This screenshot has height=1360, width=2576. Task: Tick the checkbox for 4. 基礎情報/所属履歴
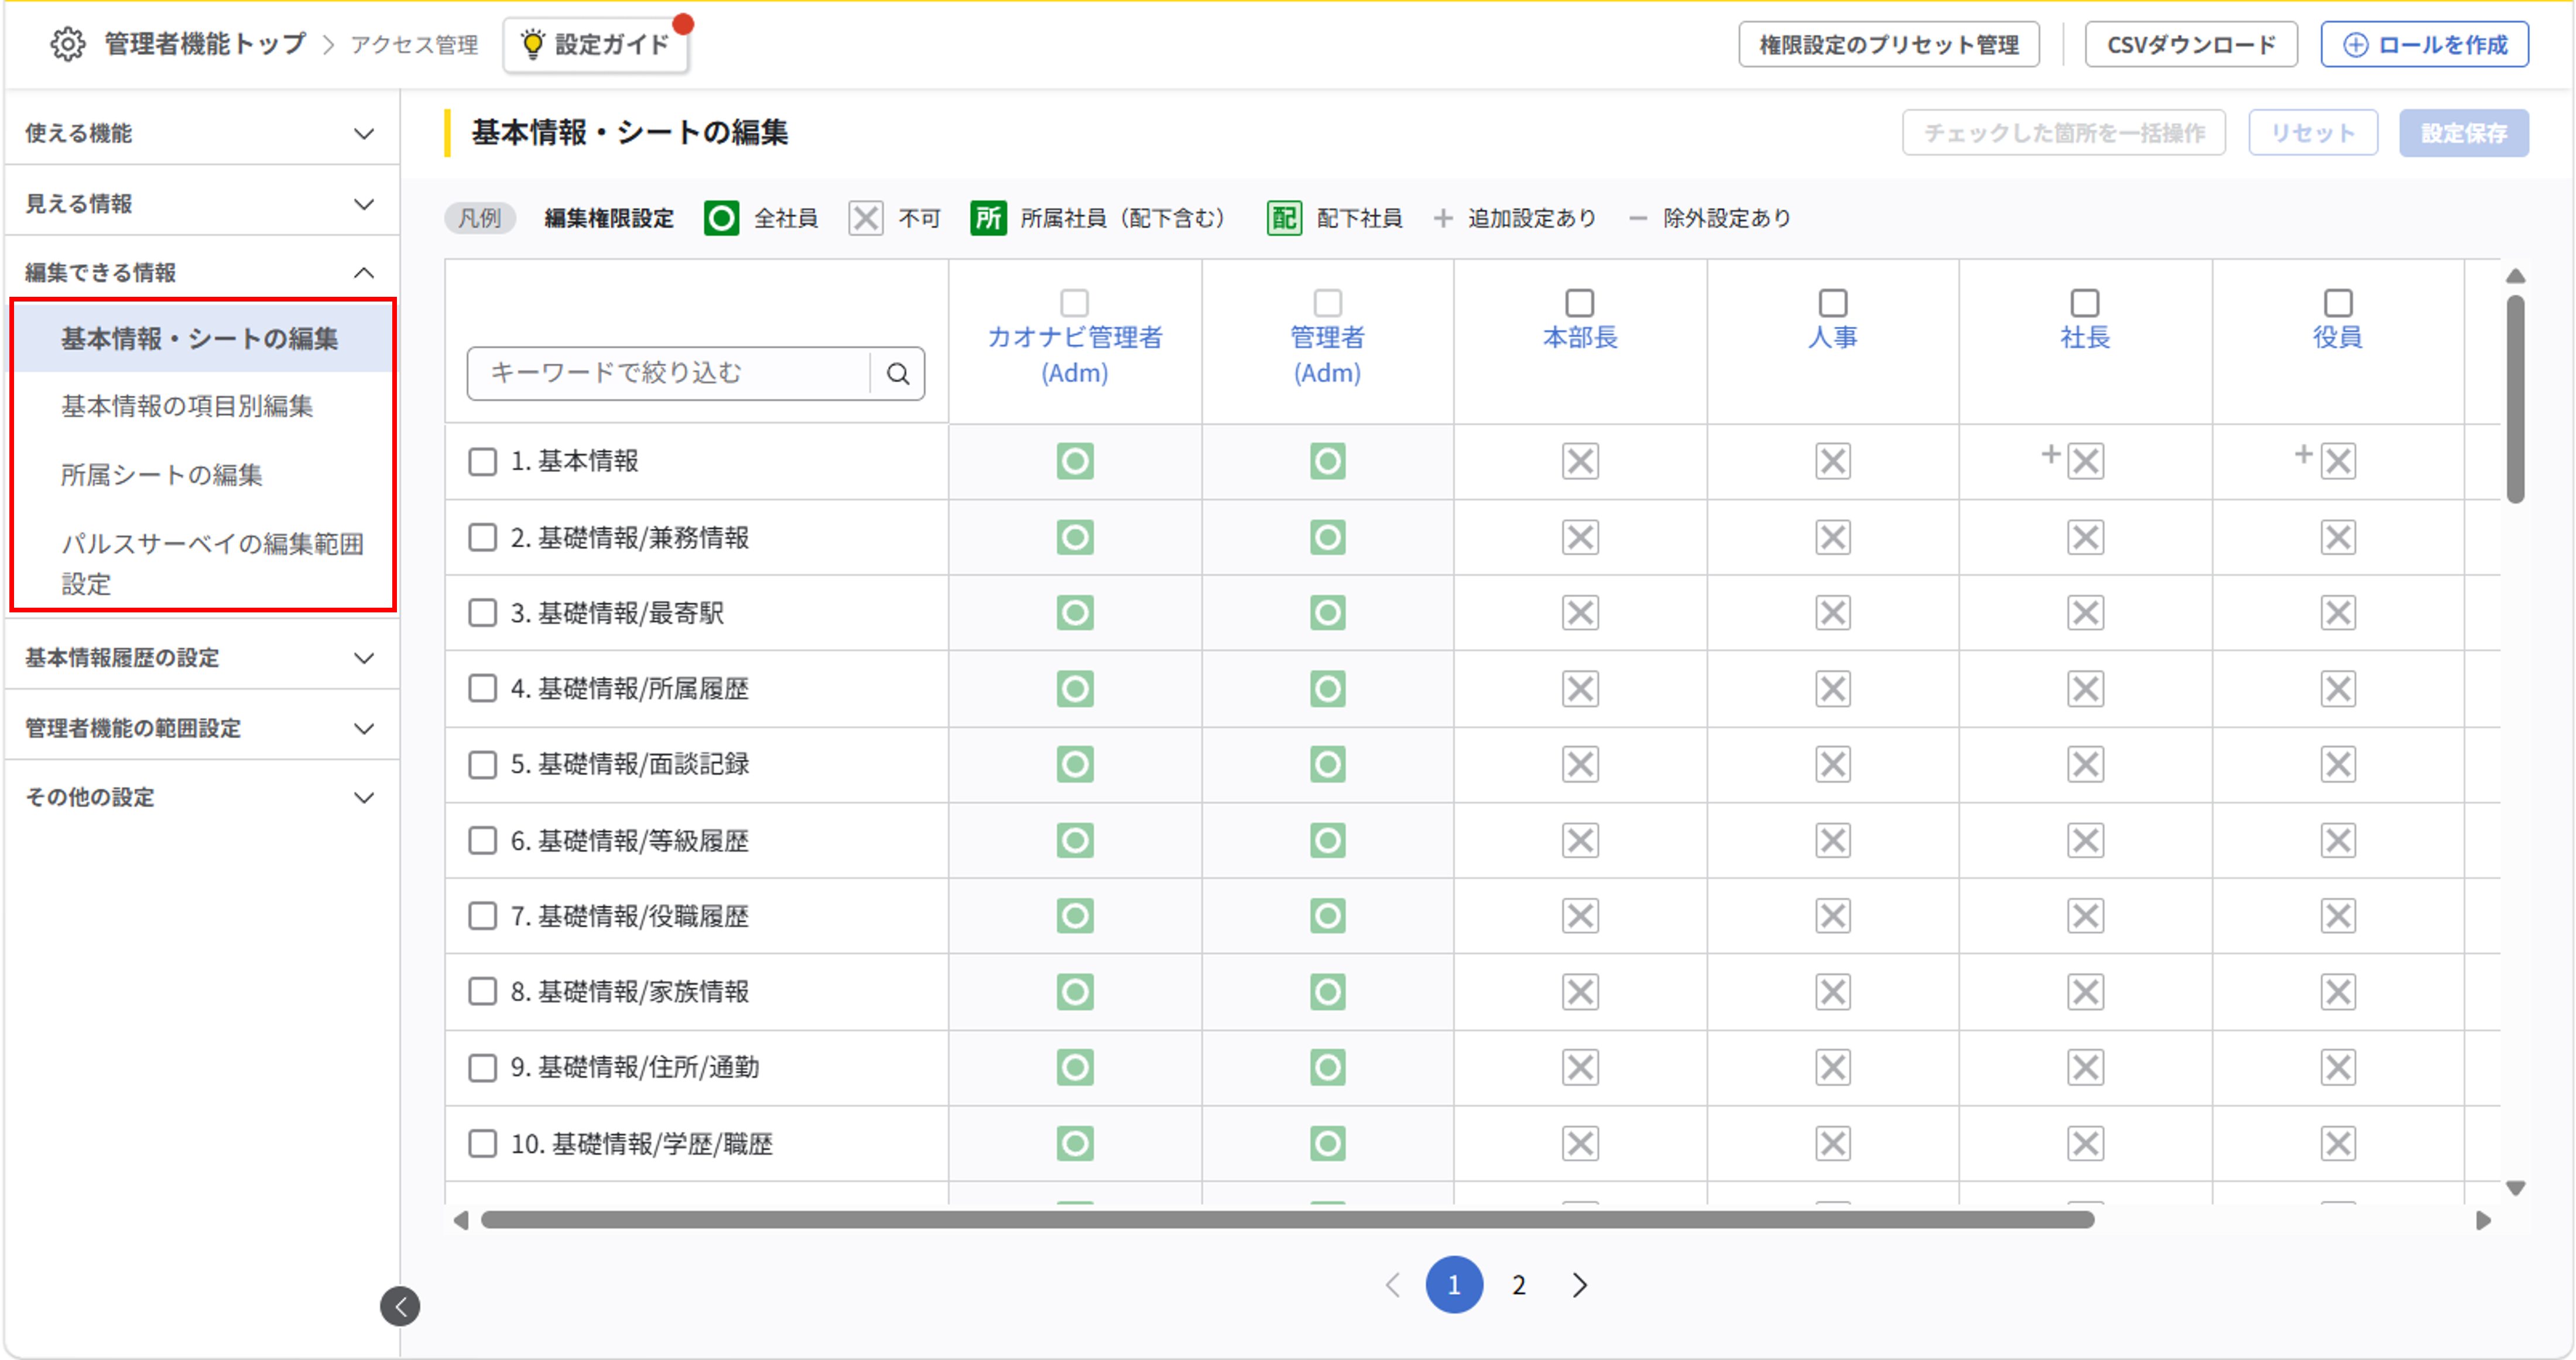(x=483, y=688)
